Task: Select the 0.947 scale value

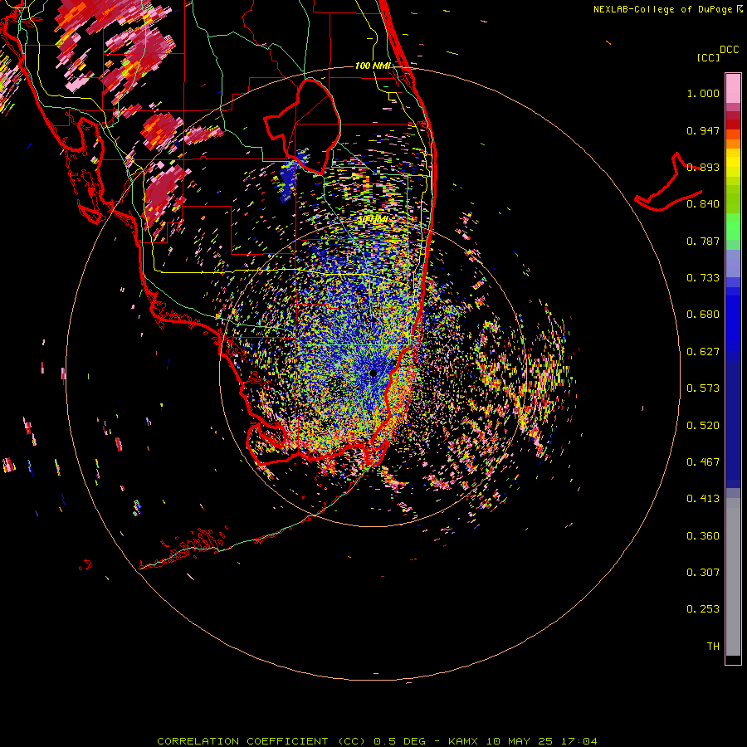Action: click(703, 130)
